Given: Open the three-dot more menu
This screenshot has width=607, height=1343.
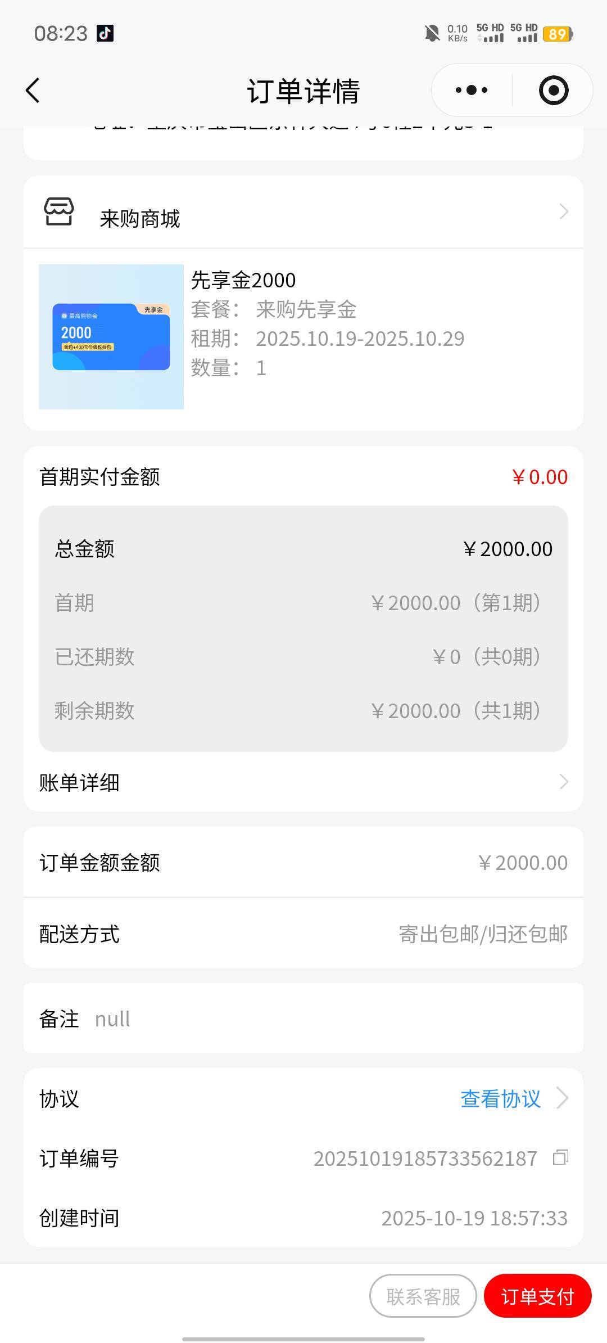Looking at the screenshot, I should 472,91.
